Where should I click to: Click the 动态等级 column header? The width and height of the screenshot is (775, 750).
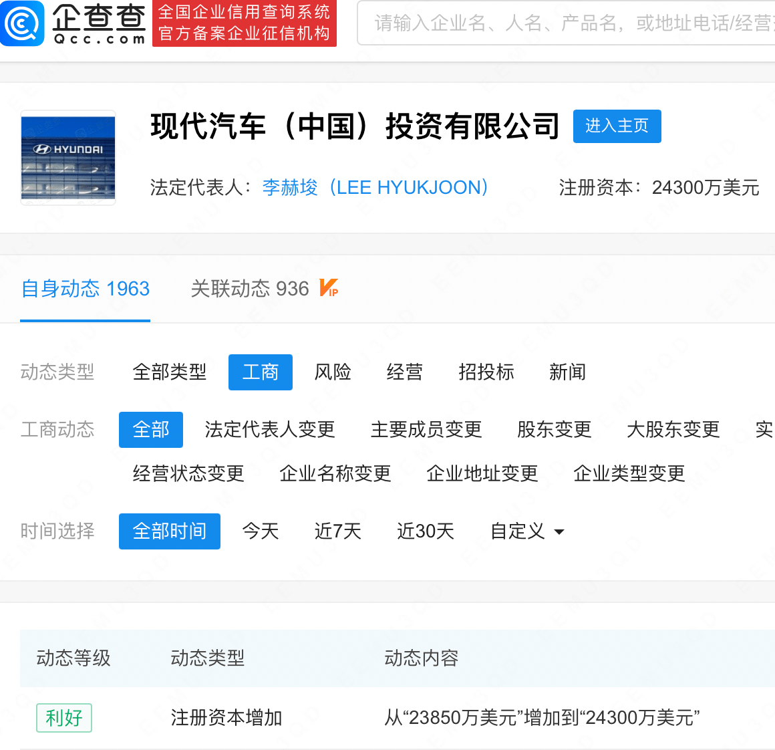(x=73, y=658)
